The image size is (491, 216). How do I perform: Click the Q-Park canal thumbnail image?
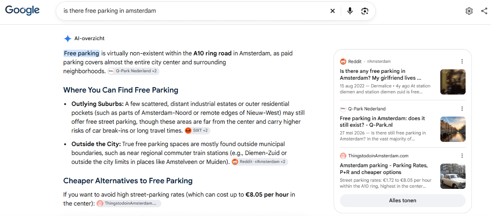[x=453, y=129]
